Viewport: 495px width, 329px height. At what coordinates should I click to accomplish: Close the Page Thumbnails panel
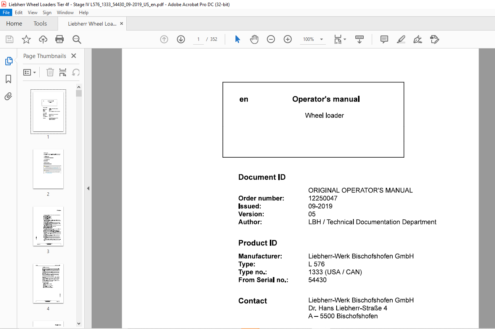click(x=74, y=56)
